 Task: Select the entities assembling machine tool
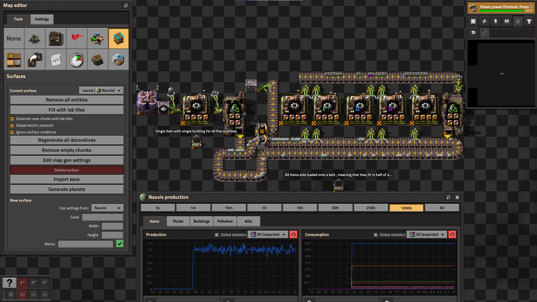coord(56,39)
